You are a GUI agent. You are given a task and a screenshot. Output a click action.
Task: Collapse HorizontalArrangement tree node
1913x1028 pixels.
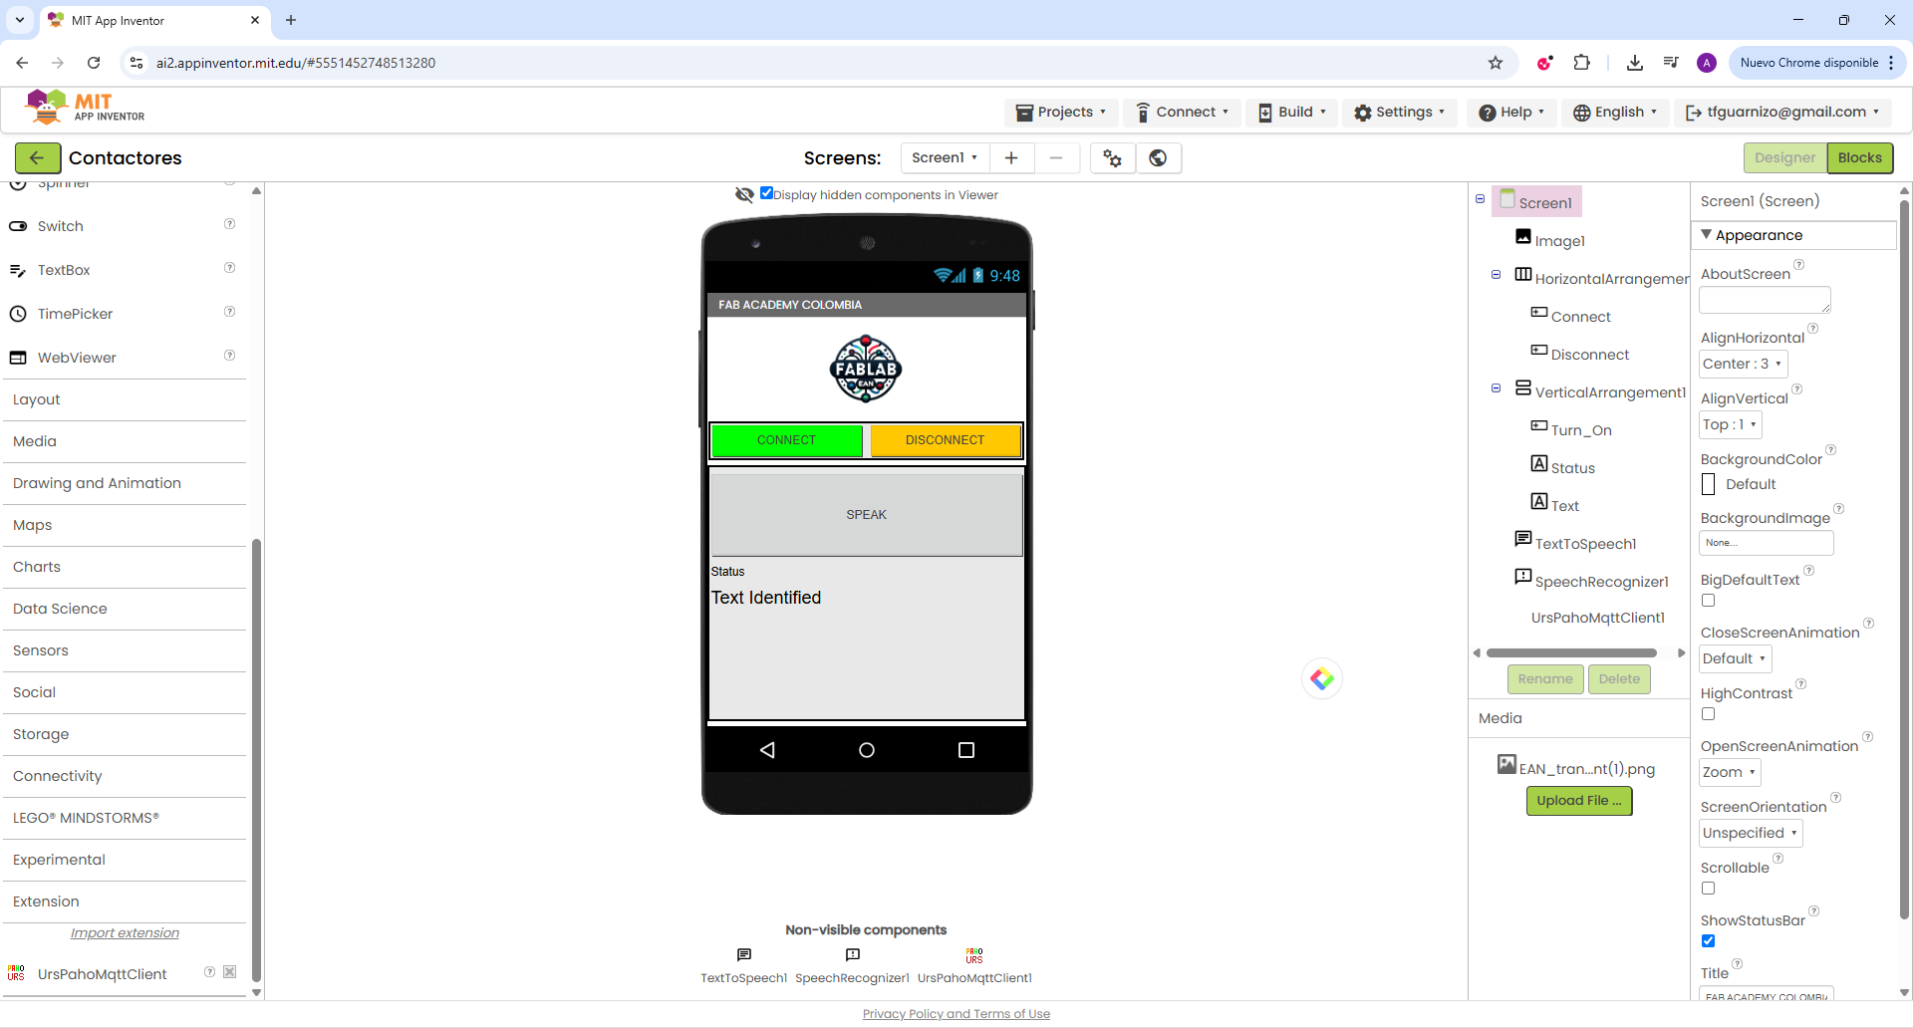(1496, 275)
